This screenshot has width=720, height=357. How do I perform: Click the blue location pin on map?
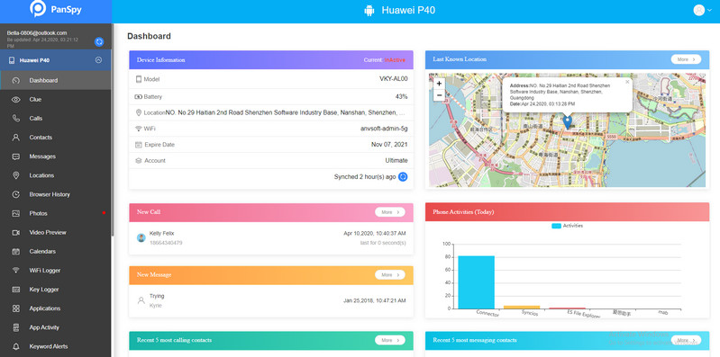point(568,122)
